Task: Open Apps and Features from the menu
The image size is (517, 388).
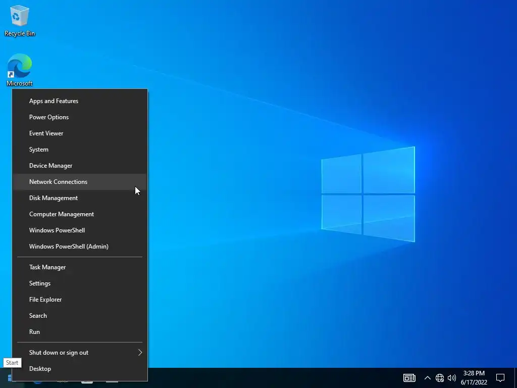Action: coord(80,101)
